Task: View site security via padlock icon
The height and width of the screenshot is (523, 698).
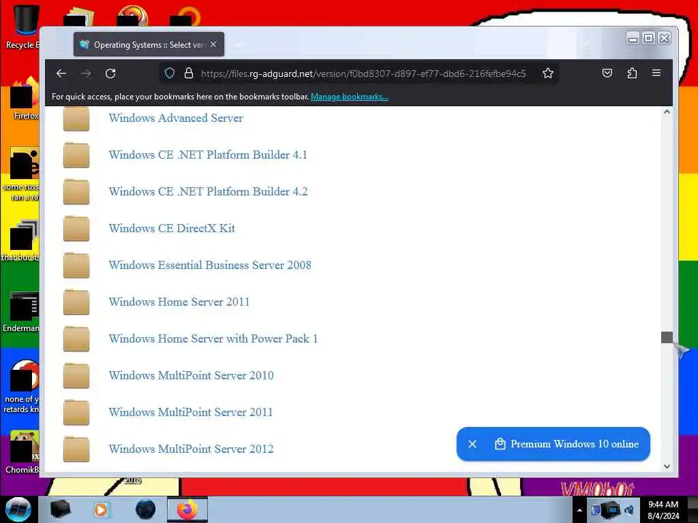Action: pyautogui.click(x=189, y=74)
